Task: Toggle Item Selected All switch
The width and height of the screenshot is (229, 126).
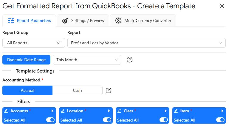Action: [x=220, y=120]
